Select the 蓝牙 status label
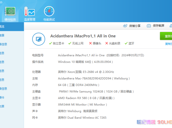Viewport: 172px width, 128px height. [x=131, y=43]
